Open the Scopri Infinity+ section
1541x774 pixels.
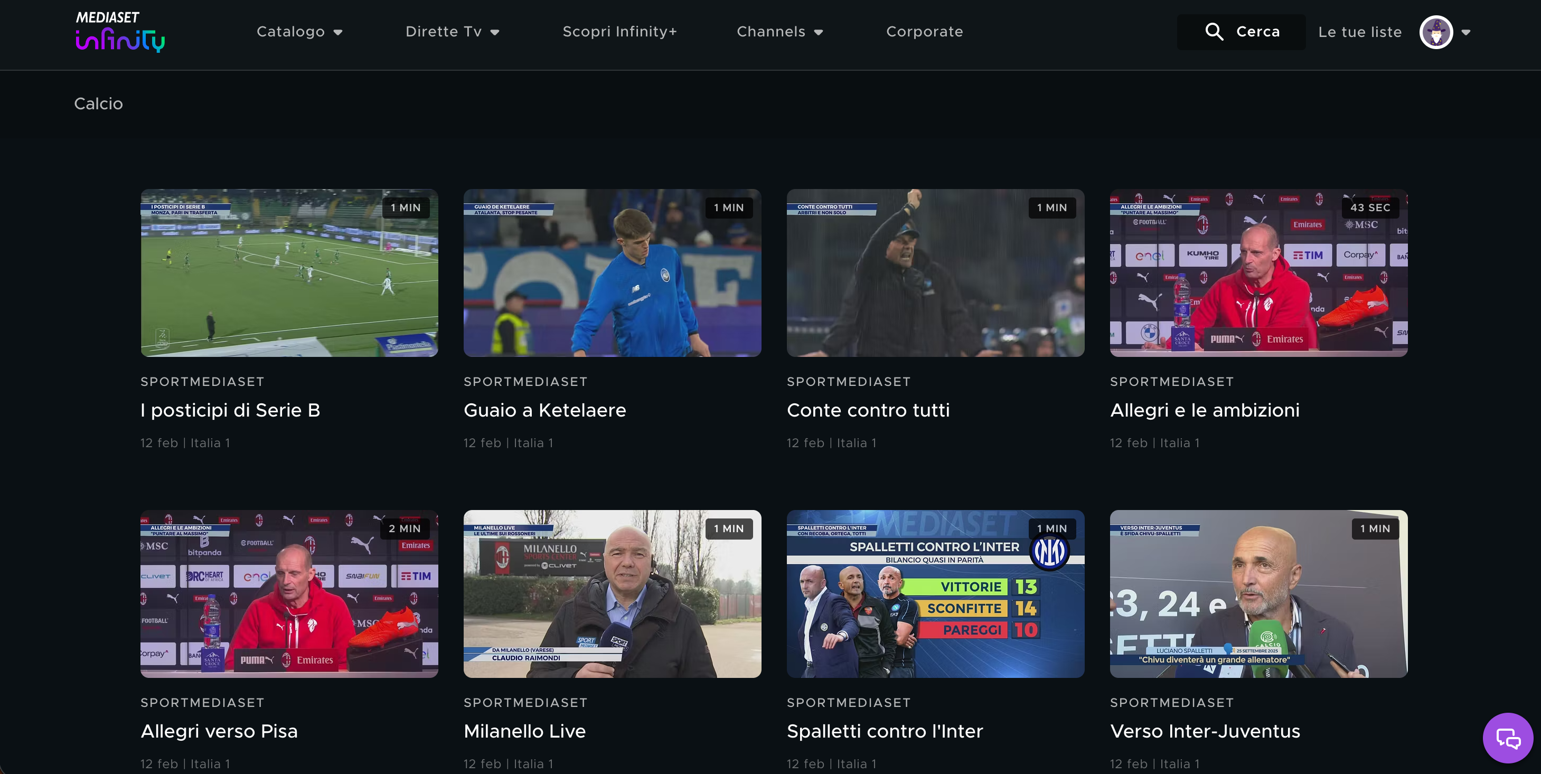[x=620, y=31]
